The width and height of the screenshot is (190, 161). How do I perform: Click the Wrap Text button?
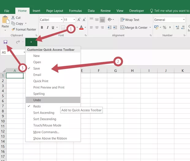click(130, 20)
